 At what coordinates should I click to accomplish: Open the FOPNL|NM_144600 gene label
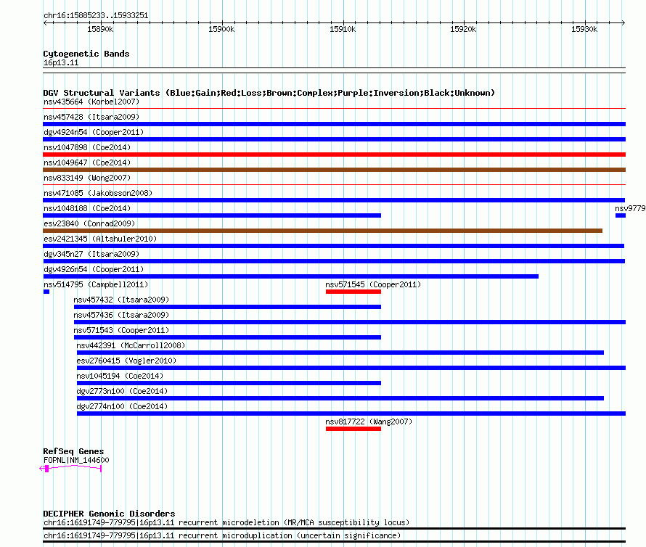coord(76,460)
